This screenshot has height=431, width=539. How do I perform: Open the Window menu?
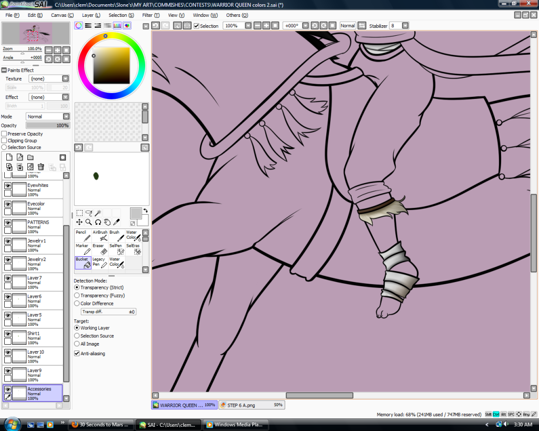coord(205,15)
